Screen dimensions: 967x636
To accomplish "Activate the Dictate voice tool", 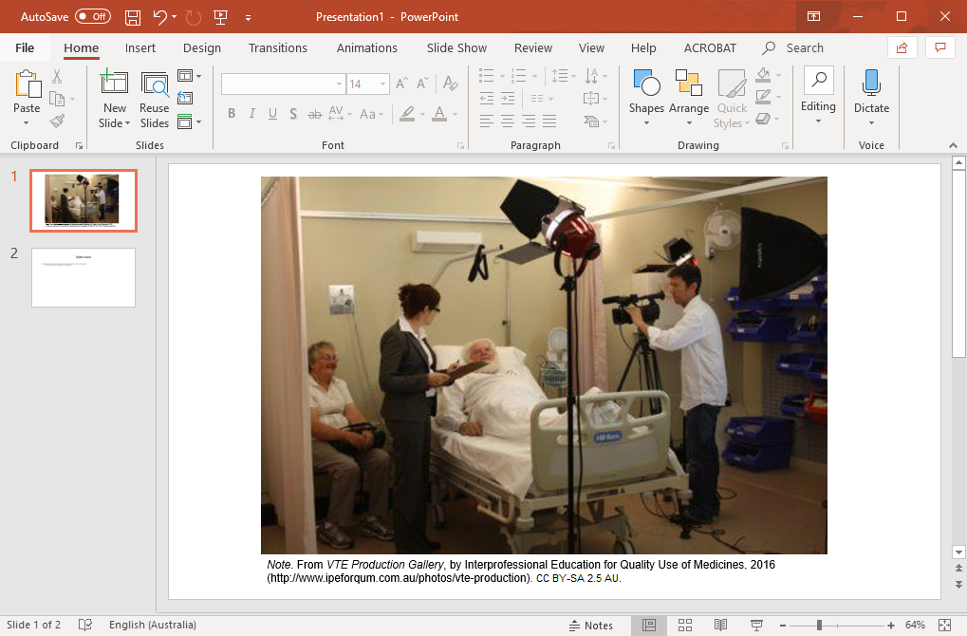I will point(871,92).
